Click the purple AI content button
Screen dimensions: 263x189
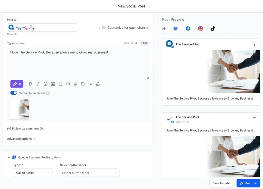[17, 84]
